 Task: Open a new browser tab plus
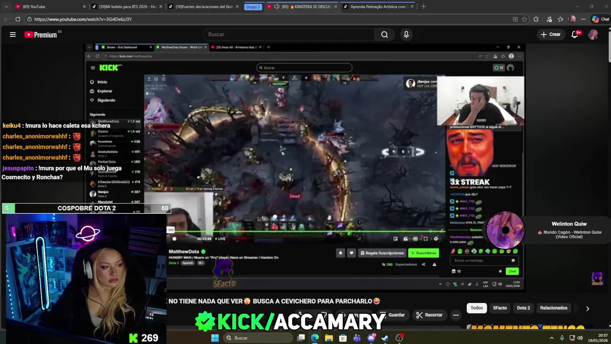[423, 7]
